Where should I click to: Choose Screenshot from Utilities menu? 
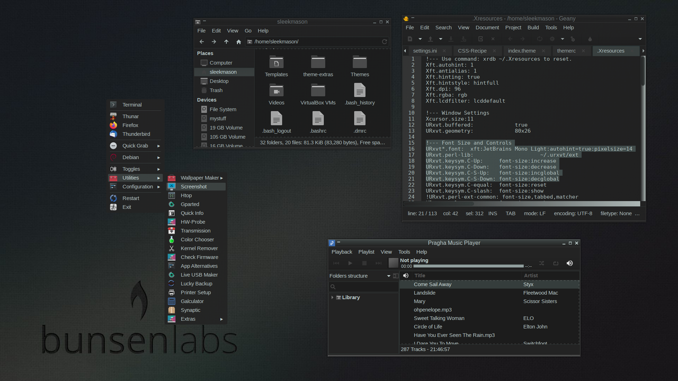[196, 187]
